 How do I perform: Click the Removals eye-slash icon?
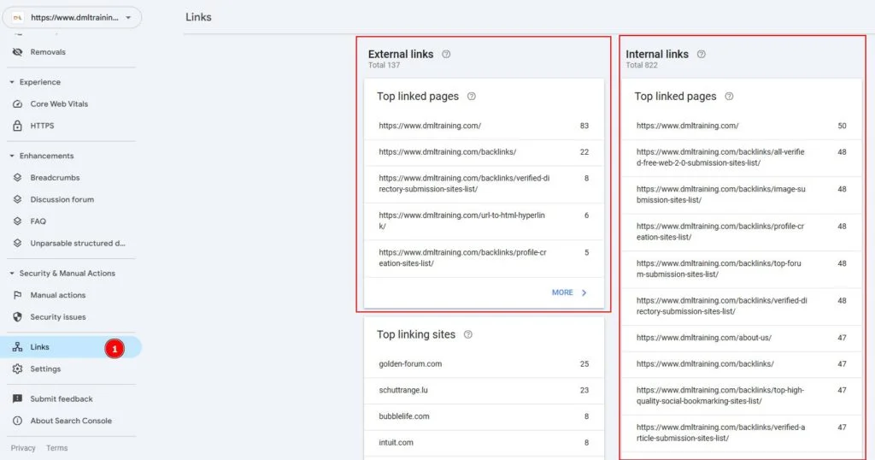coord(17,52)
